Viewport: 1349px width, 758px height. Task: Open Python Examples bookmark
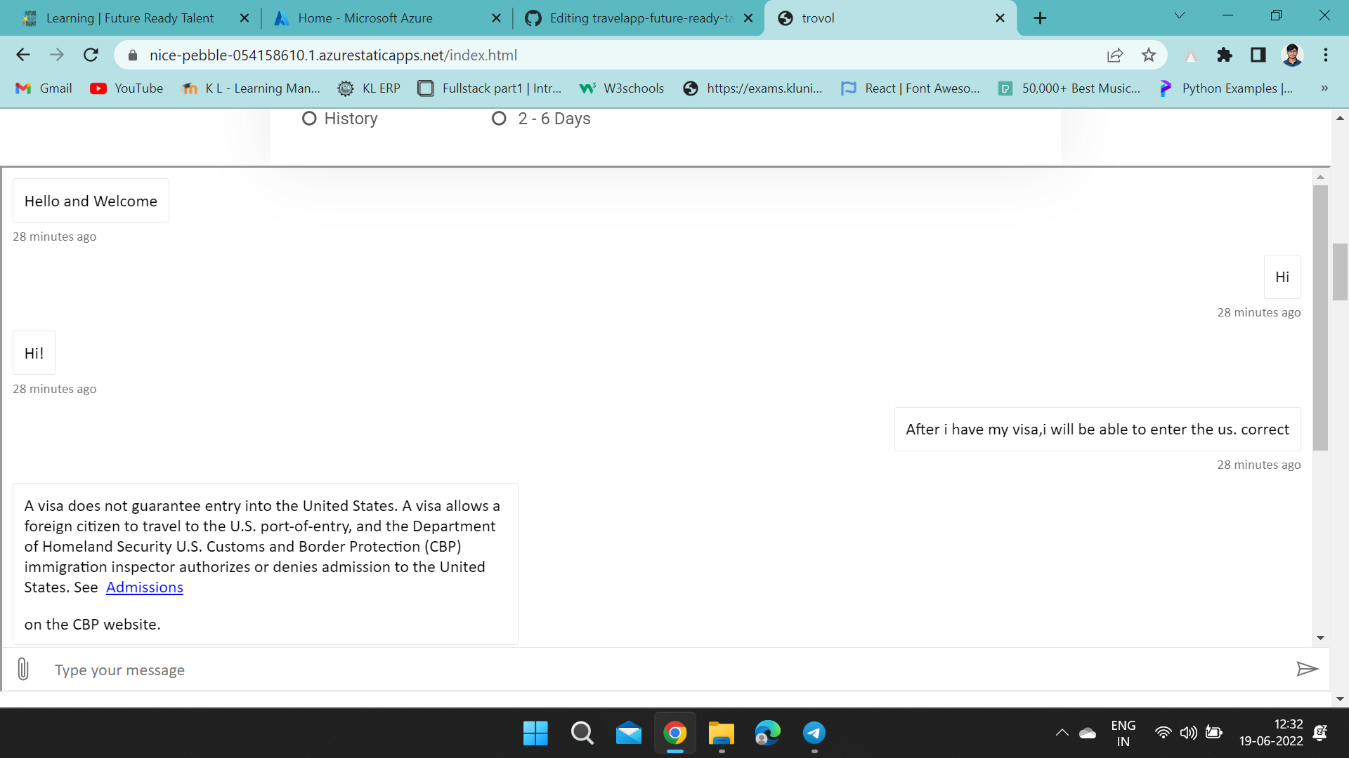coord(1227,88)
